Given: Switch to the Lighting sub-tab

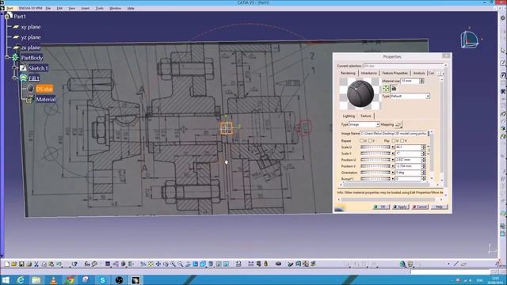Looking at the screenshot, I should point(349,116).
